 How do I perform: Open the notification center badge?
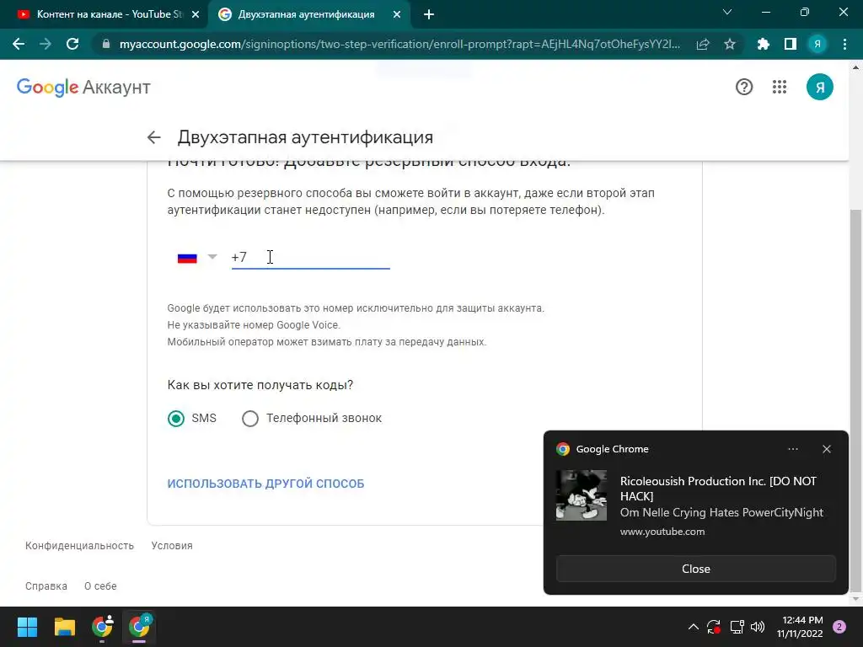839,627
